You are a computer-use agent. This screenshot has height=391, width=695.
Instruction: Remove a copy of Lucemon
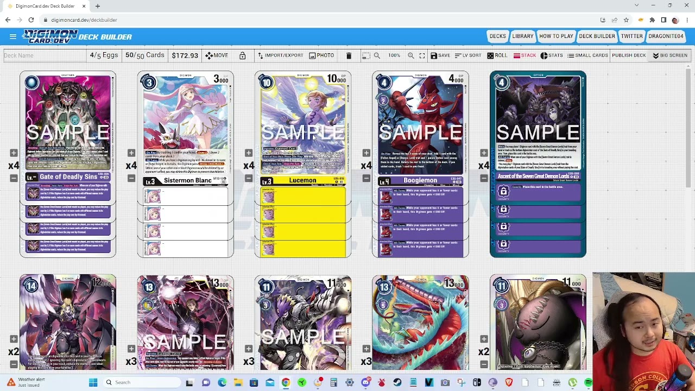point(249,178)
